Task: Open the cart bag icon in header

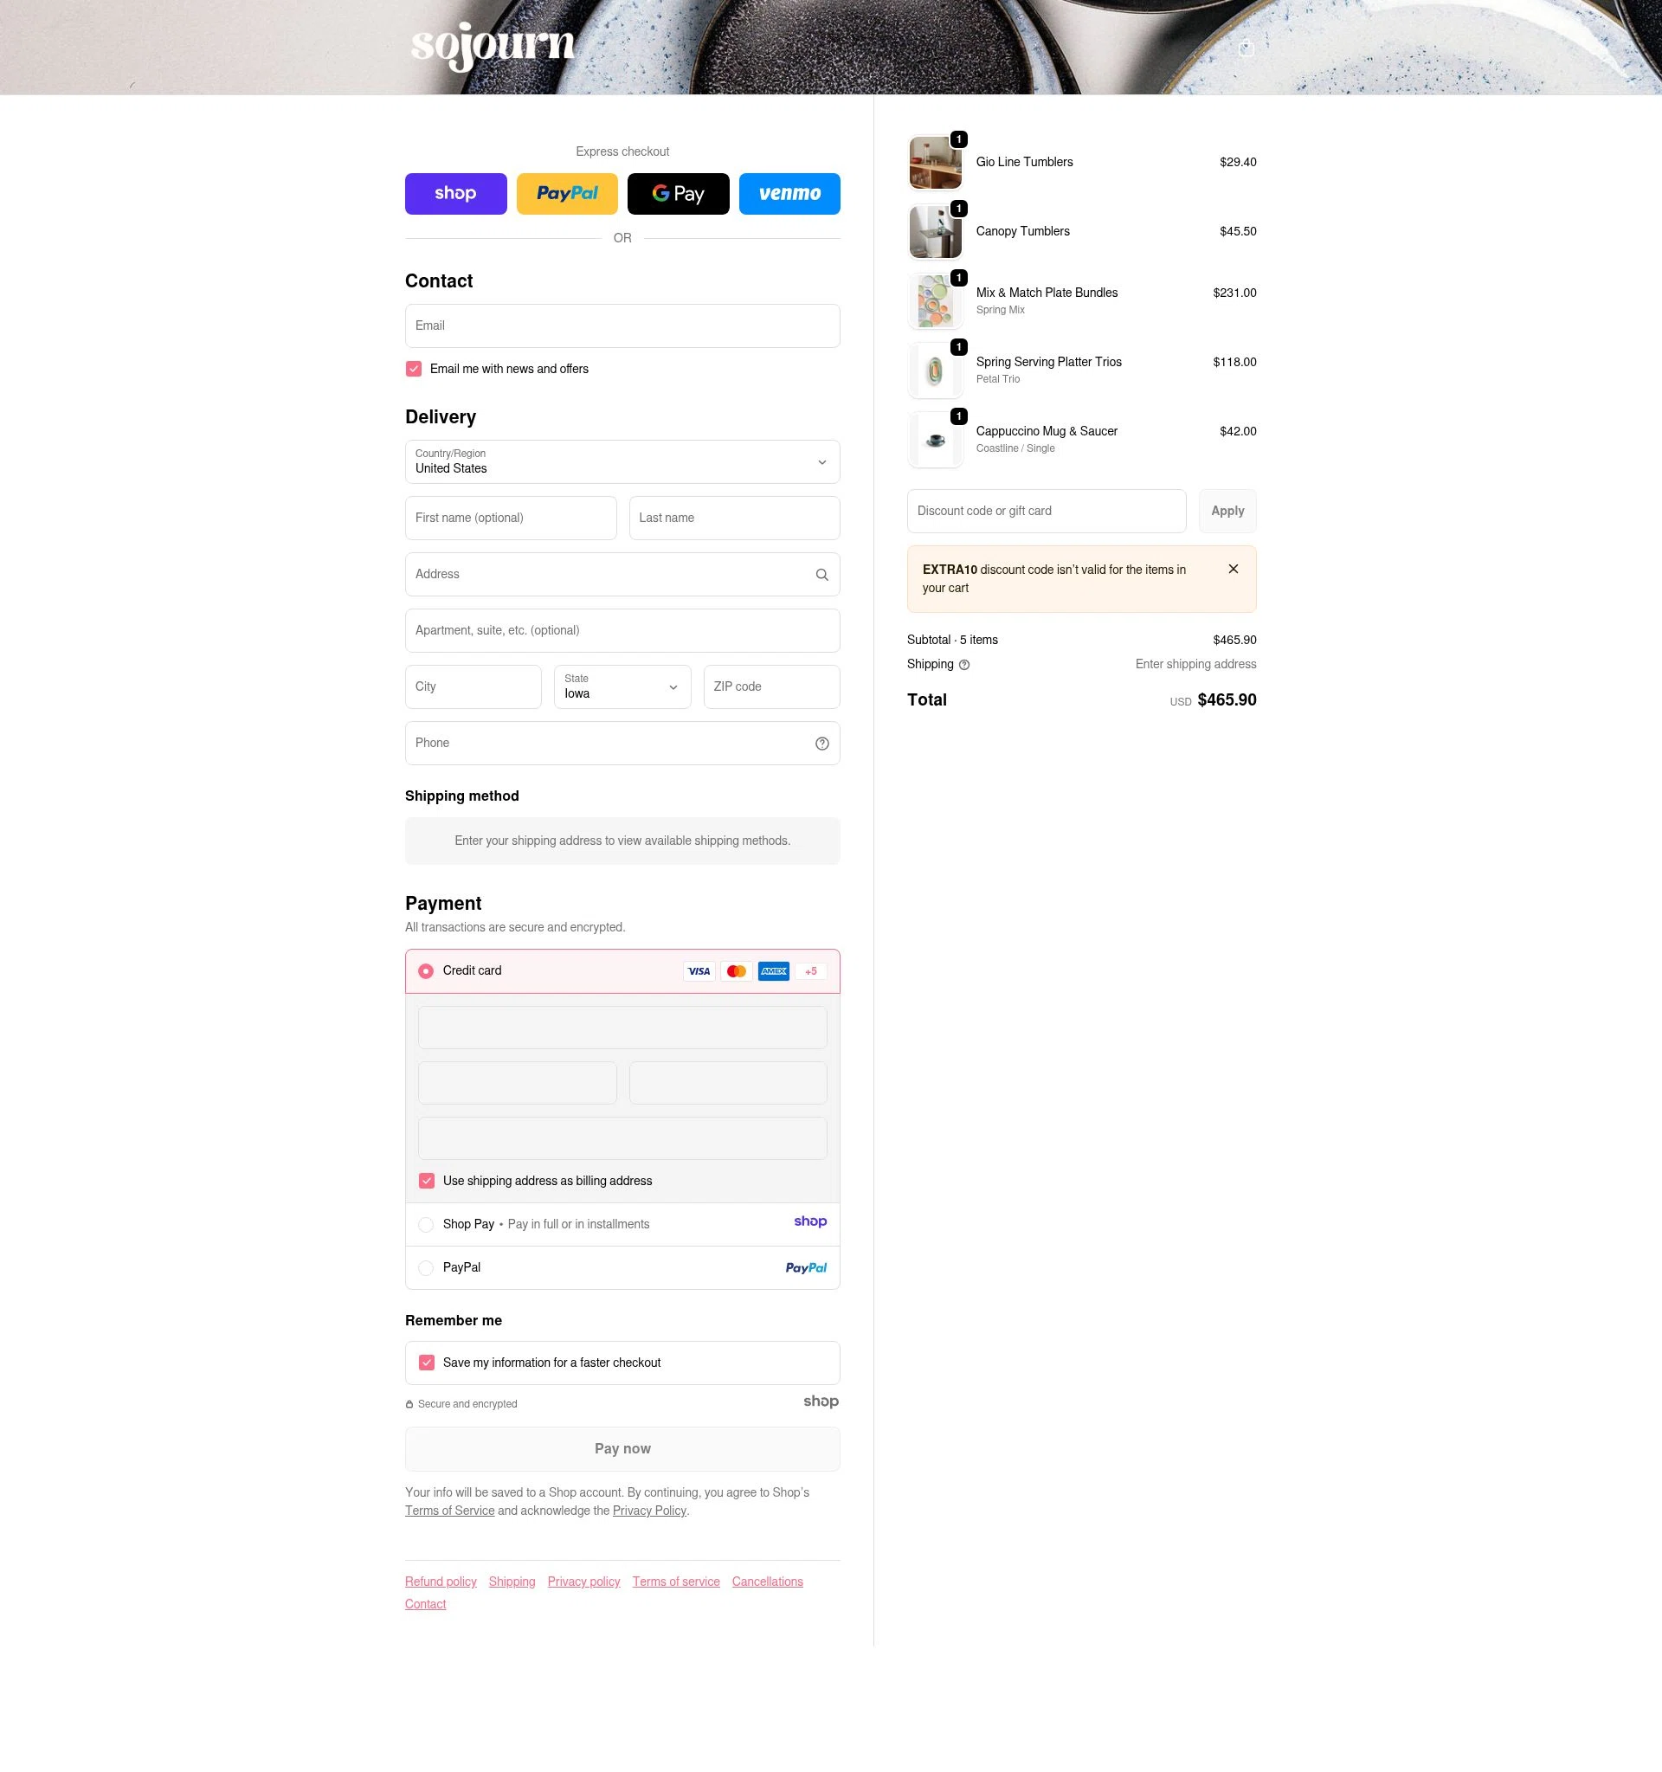Action: [1246, 48]
